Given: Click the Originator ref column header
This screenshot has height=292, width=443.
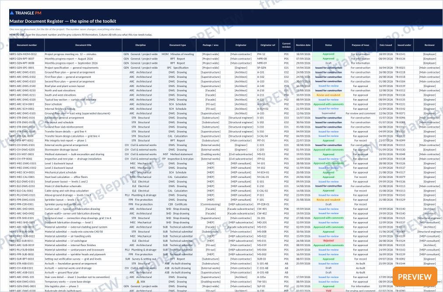Looking at the screenshot, I should [x=268, y=45].
